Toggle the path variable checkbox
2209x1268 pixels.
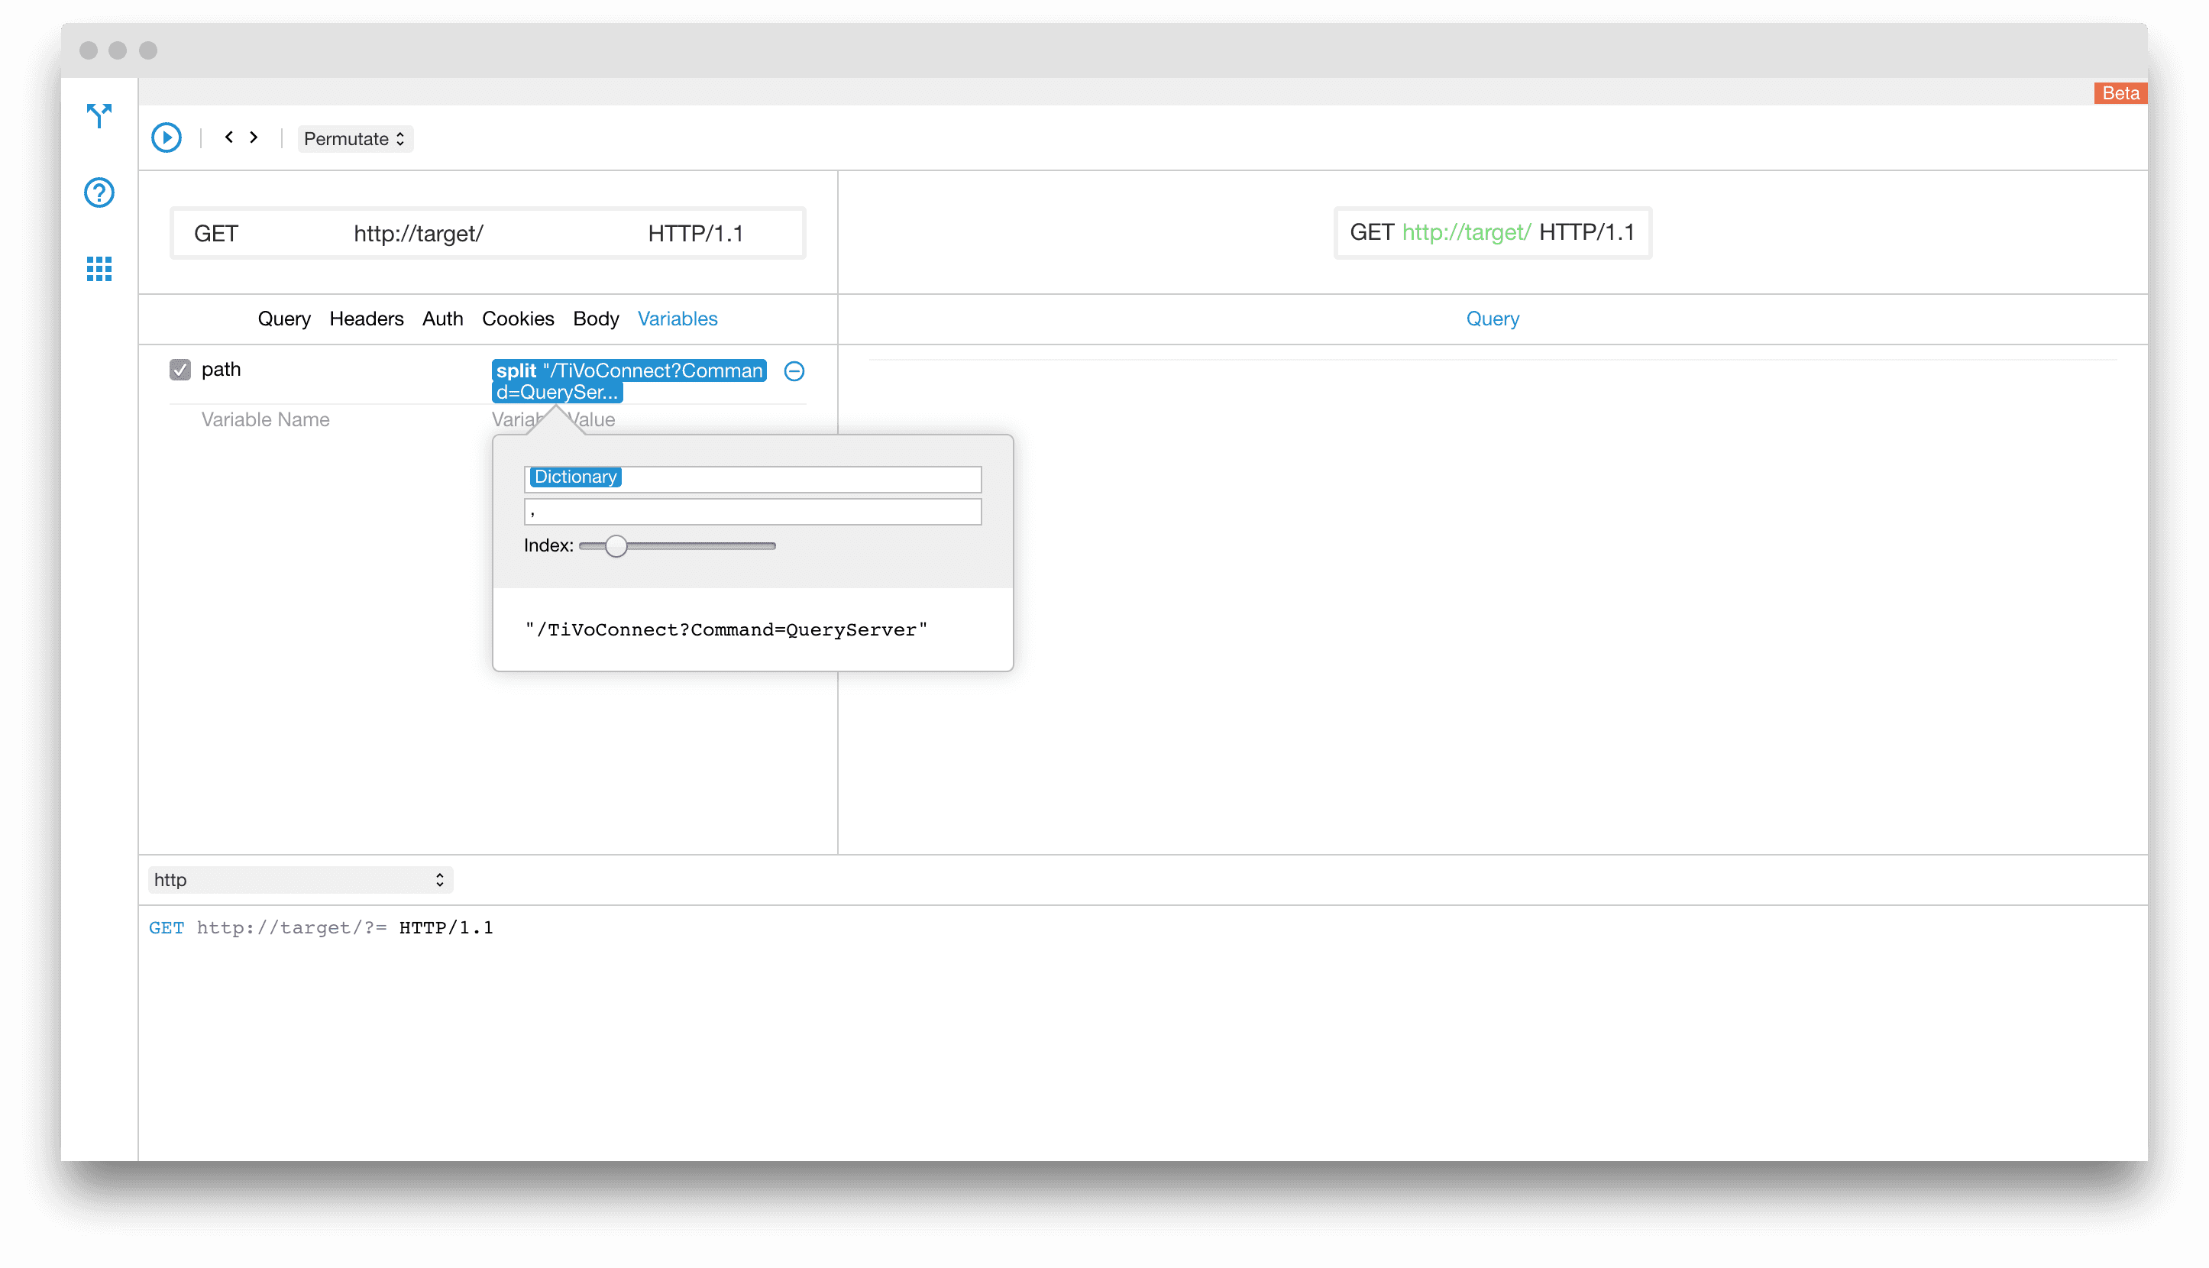point(180,370)
